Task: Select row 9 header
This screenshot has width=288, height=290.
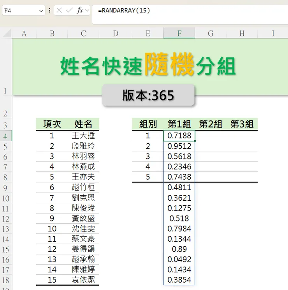Action: pyautogui.click(x=6, y=187)
